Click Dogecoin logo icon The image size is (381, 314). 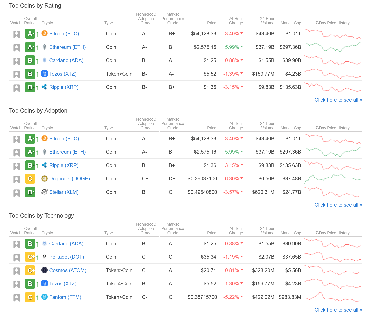[44, 178]
